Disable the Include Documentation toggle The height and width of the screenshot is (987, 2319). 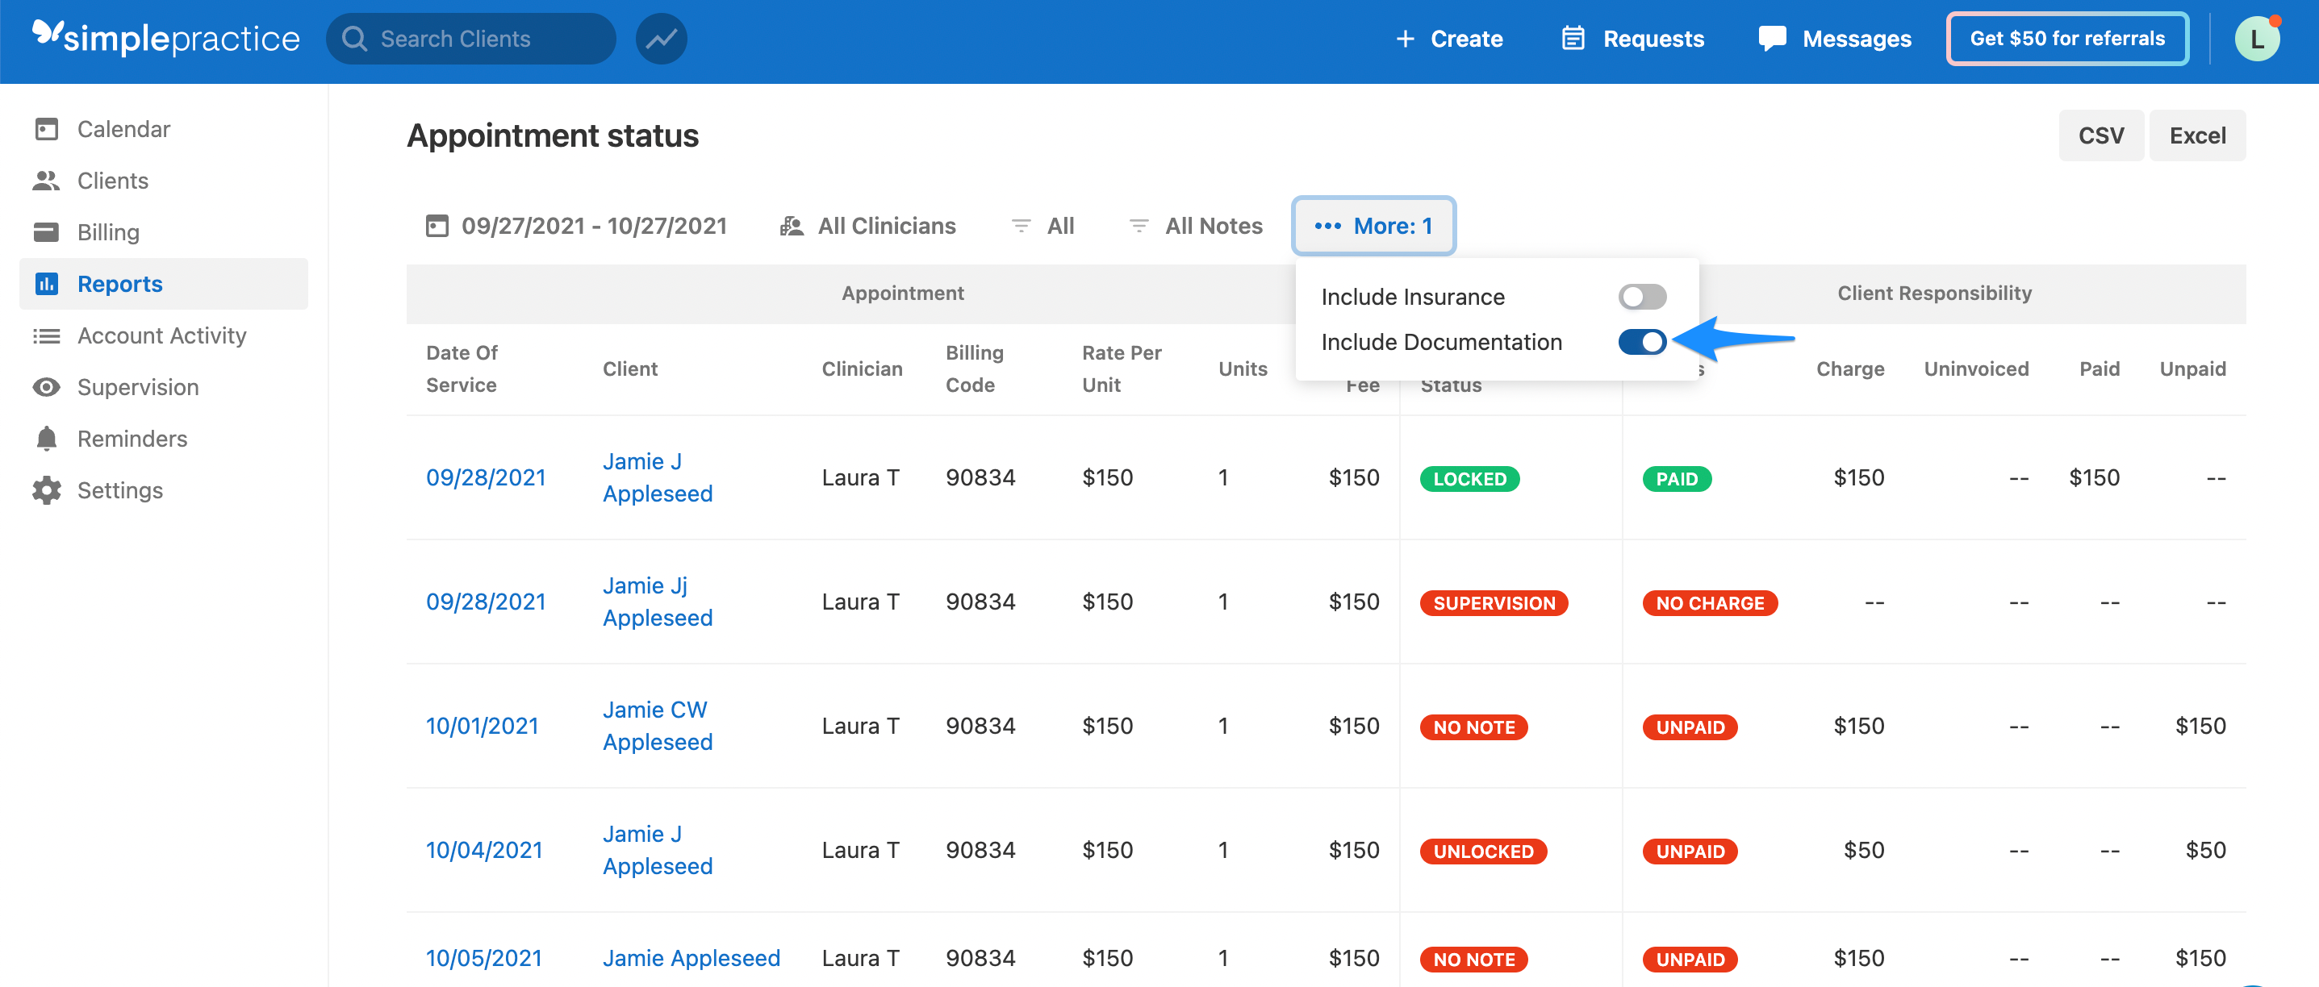pos(1642,342)
